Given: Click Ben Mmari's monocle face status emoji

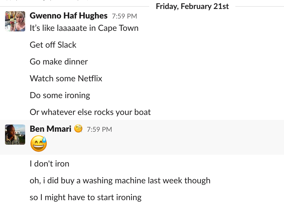Looking at the screenshot, I should pos(78,129).
